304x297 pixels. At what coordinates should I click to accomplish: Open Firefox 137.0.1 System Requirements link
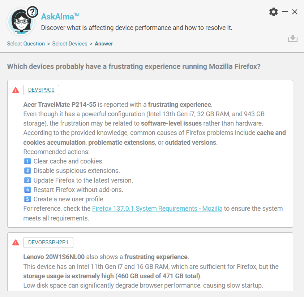coord(157,209)
